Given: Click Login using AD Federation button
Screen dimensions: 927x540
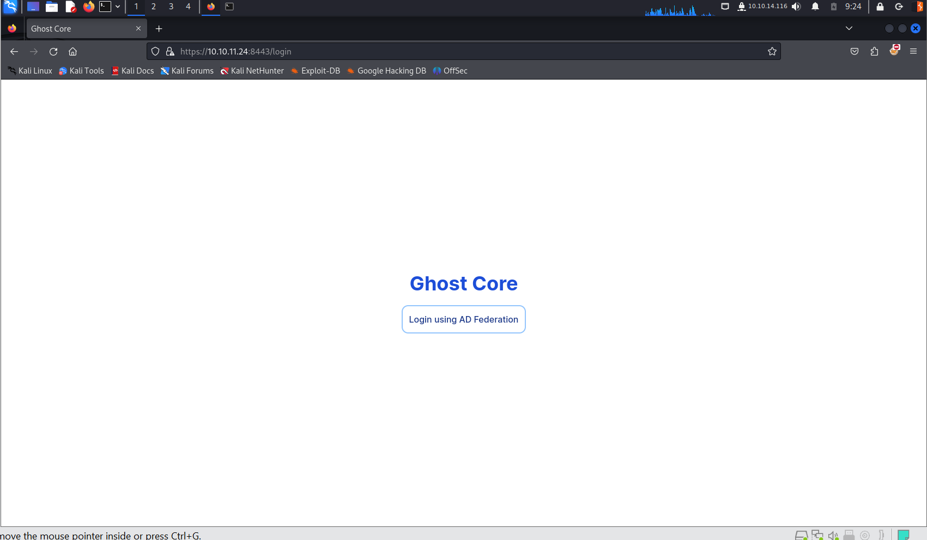Looking at the screenshot, I should (x=463, y=319).
